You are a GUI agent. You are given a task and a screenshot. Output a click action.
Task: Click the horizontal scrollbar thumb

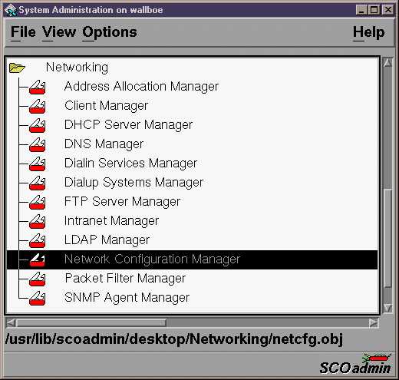(x=91, y=323)
